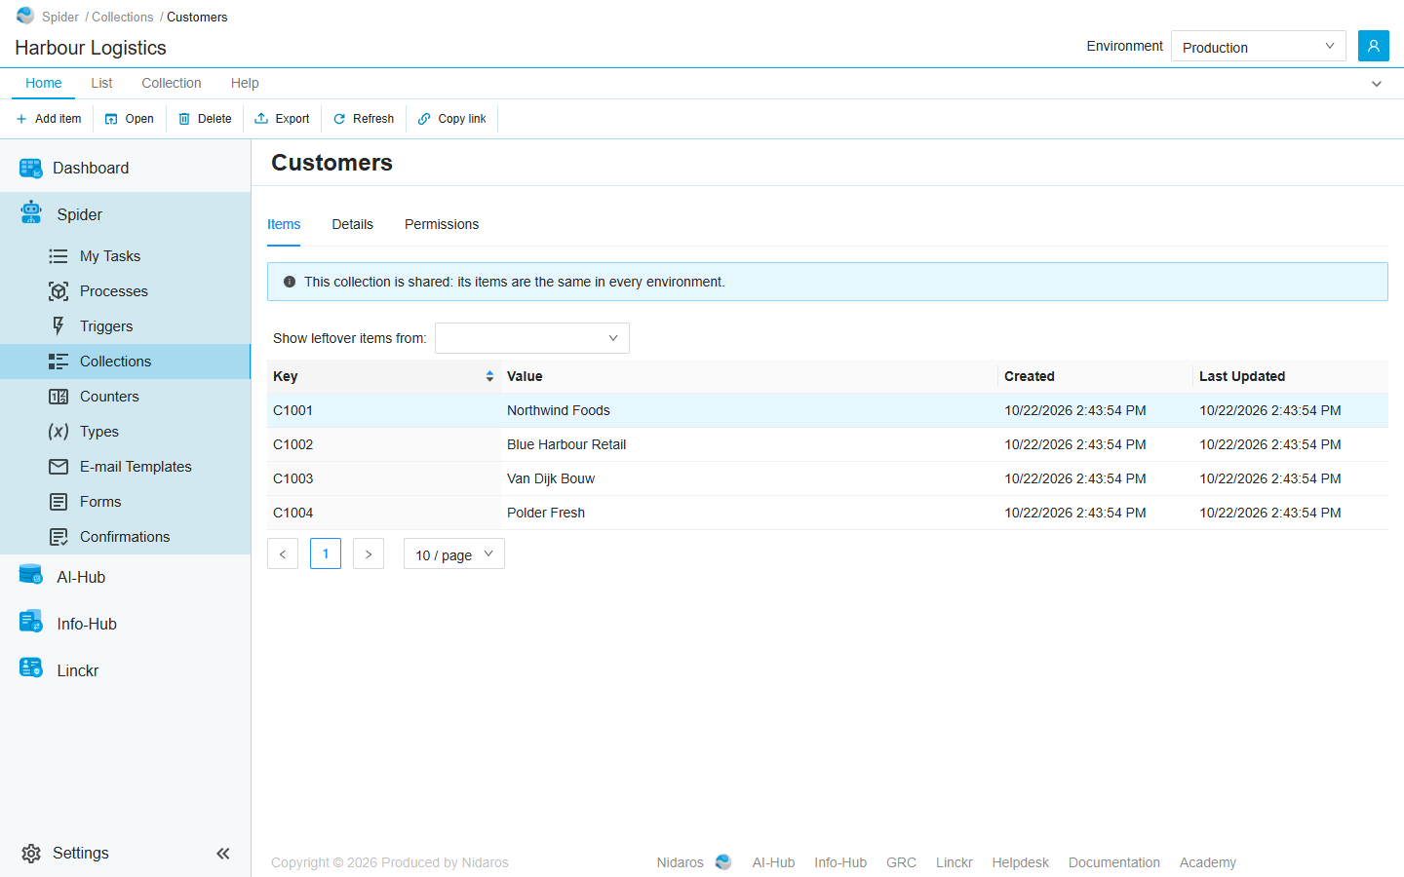
Task: Open Confirmations in the sidebar
Action: click(125, 537)
